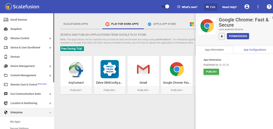Expand Eva Communication Suite plus sign

[50, 94]
